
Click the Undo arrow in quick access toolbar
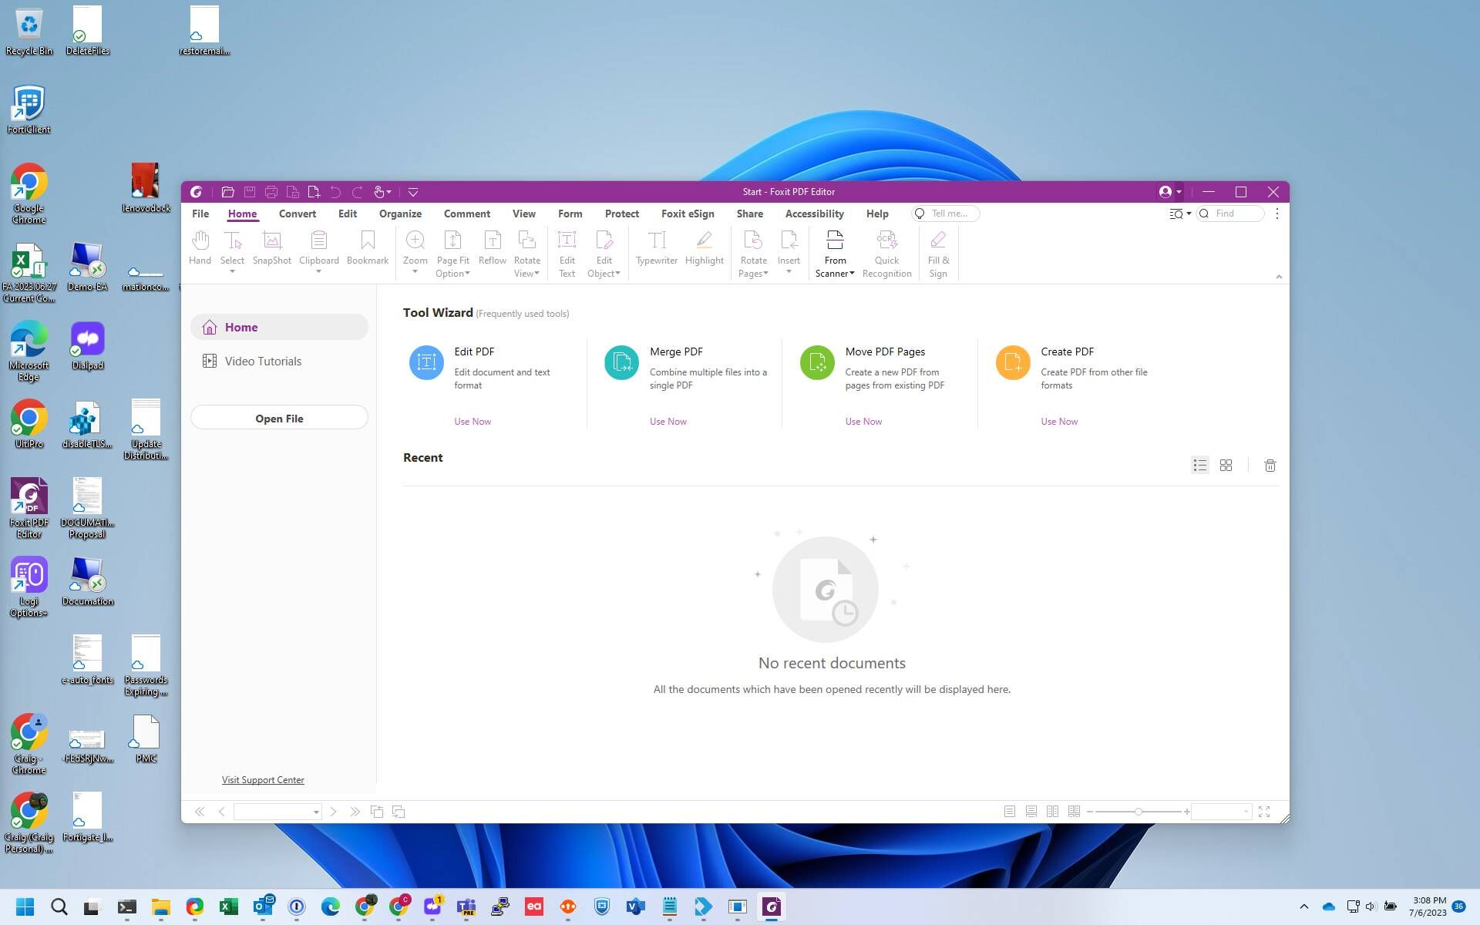[x=335, y=192]
